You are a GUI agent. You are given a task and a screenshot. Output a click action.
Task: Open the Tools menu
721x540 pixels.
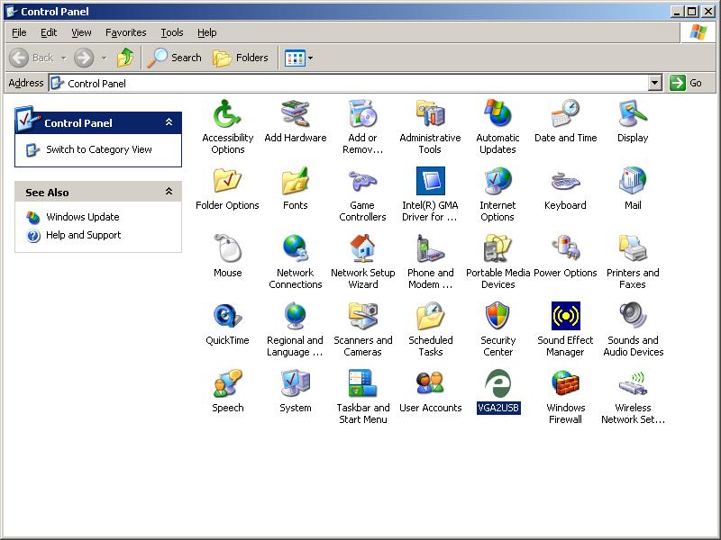[171, 32]
